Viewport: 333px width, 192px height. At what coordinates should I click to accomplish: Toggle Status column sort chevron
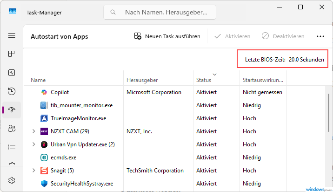pos(215,74)
